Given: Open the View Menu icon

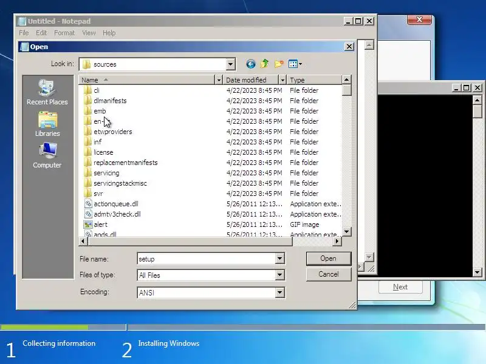Looking at the screenshot, I should click(x=293, y=64).
